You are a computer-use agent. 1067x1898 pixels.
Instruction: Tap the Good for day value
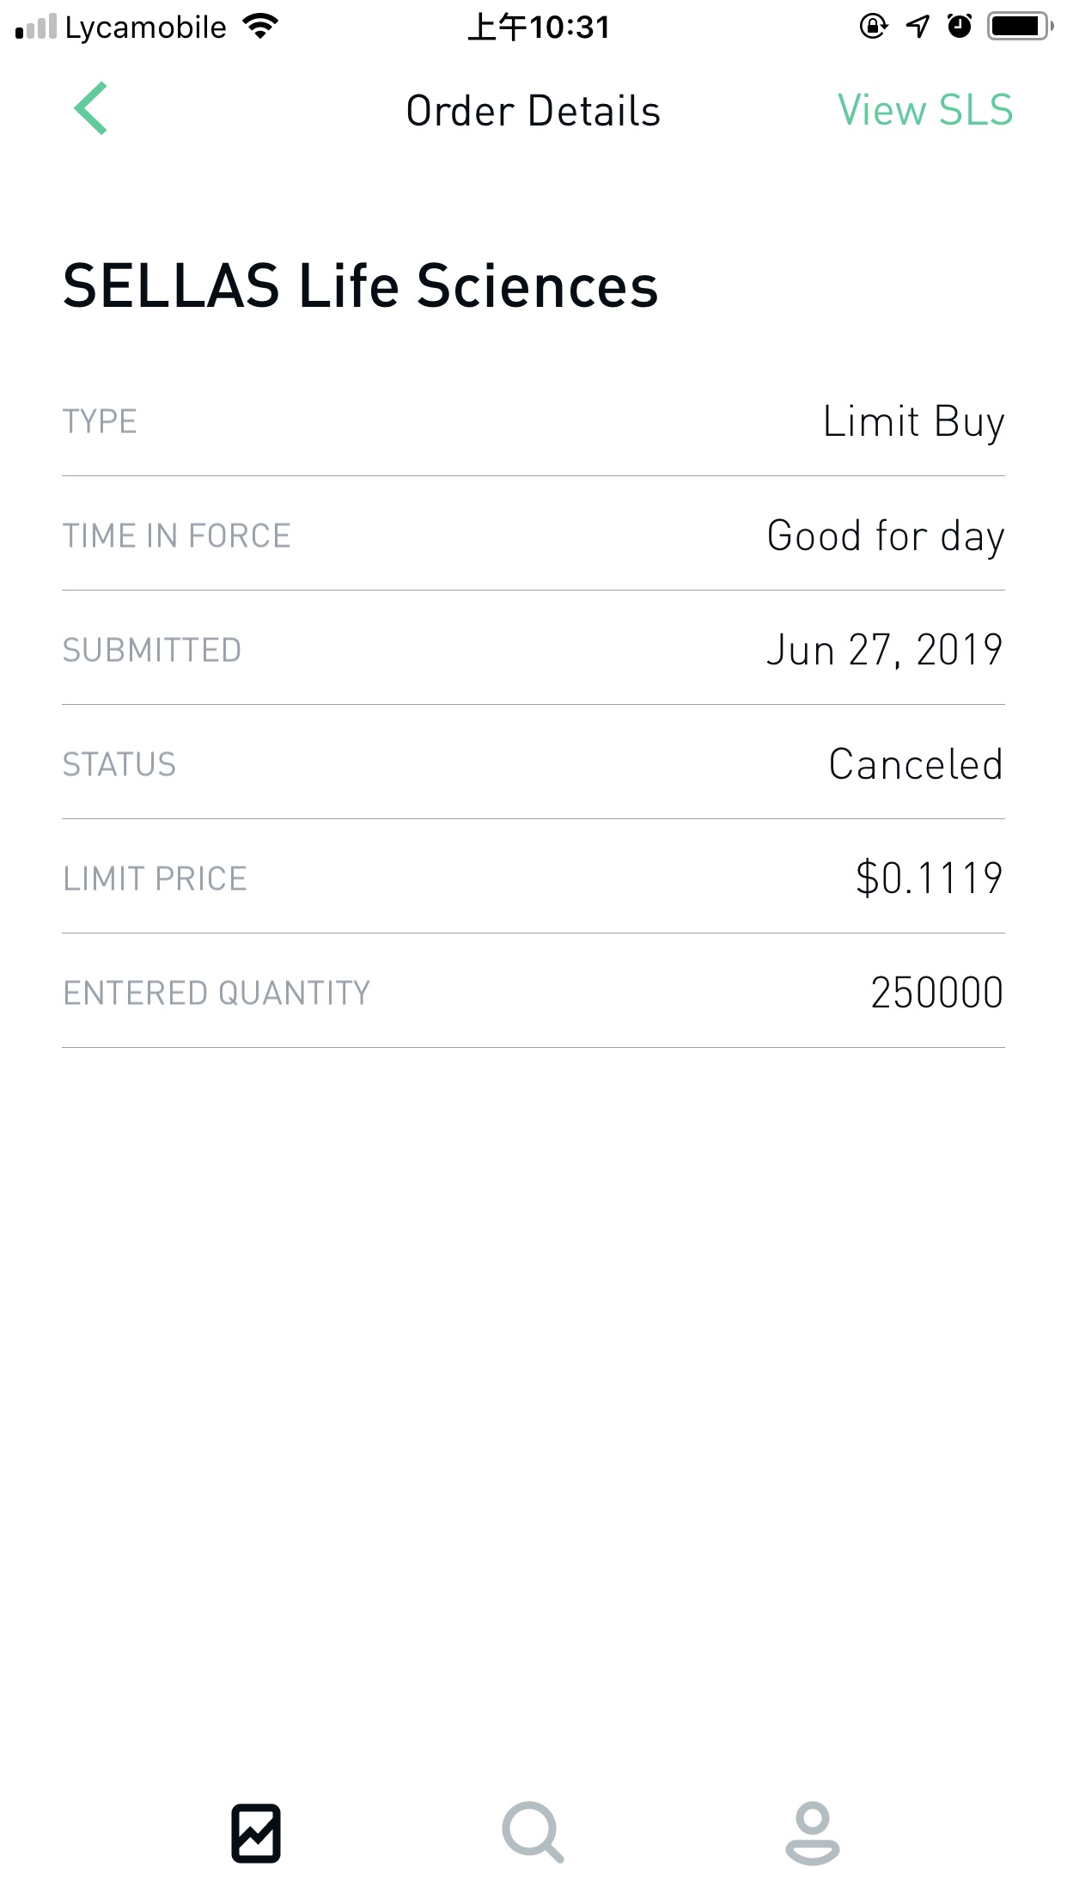point(885,536)
